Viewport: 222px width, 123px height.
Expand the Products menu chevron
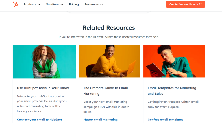(x=39, y=5)
